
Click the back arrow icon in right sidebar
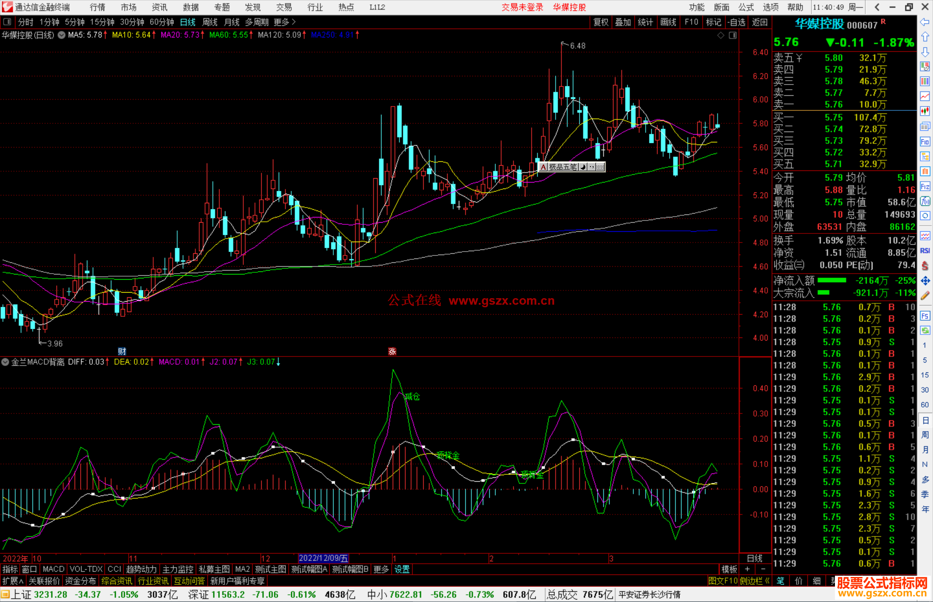point(925,22)
